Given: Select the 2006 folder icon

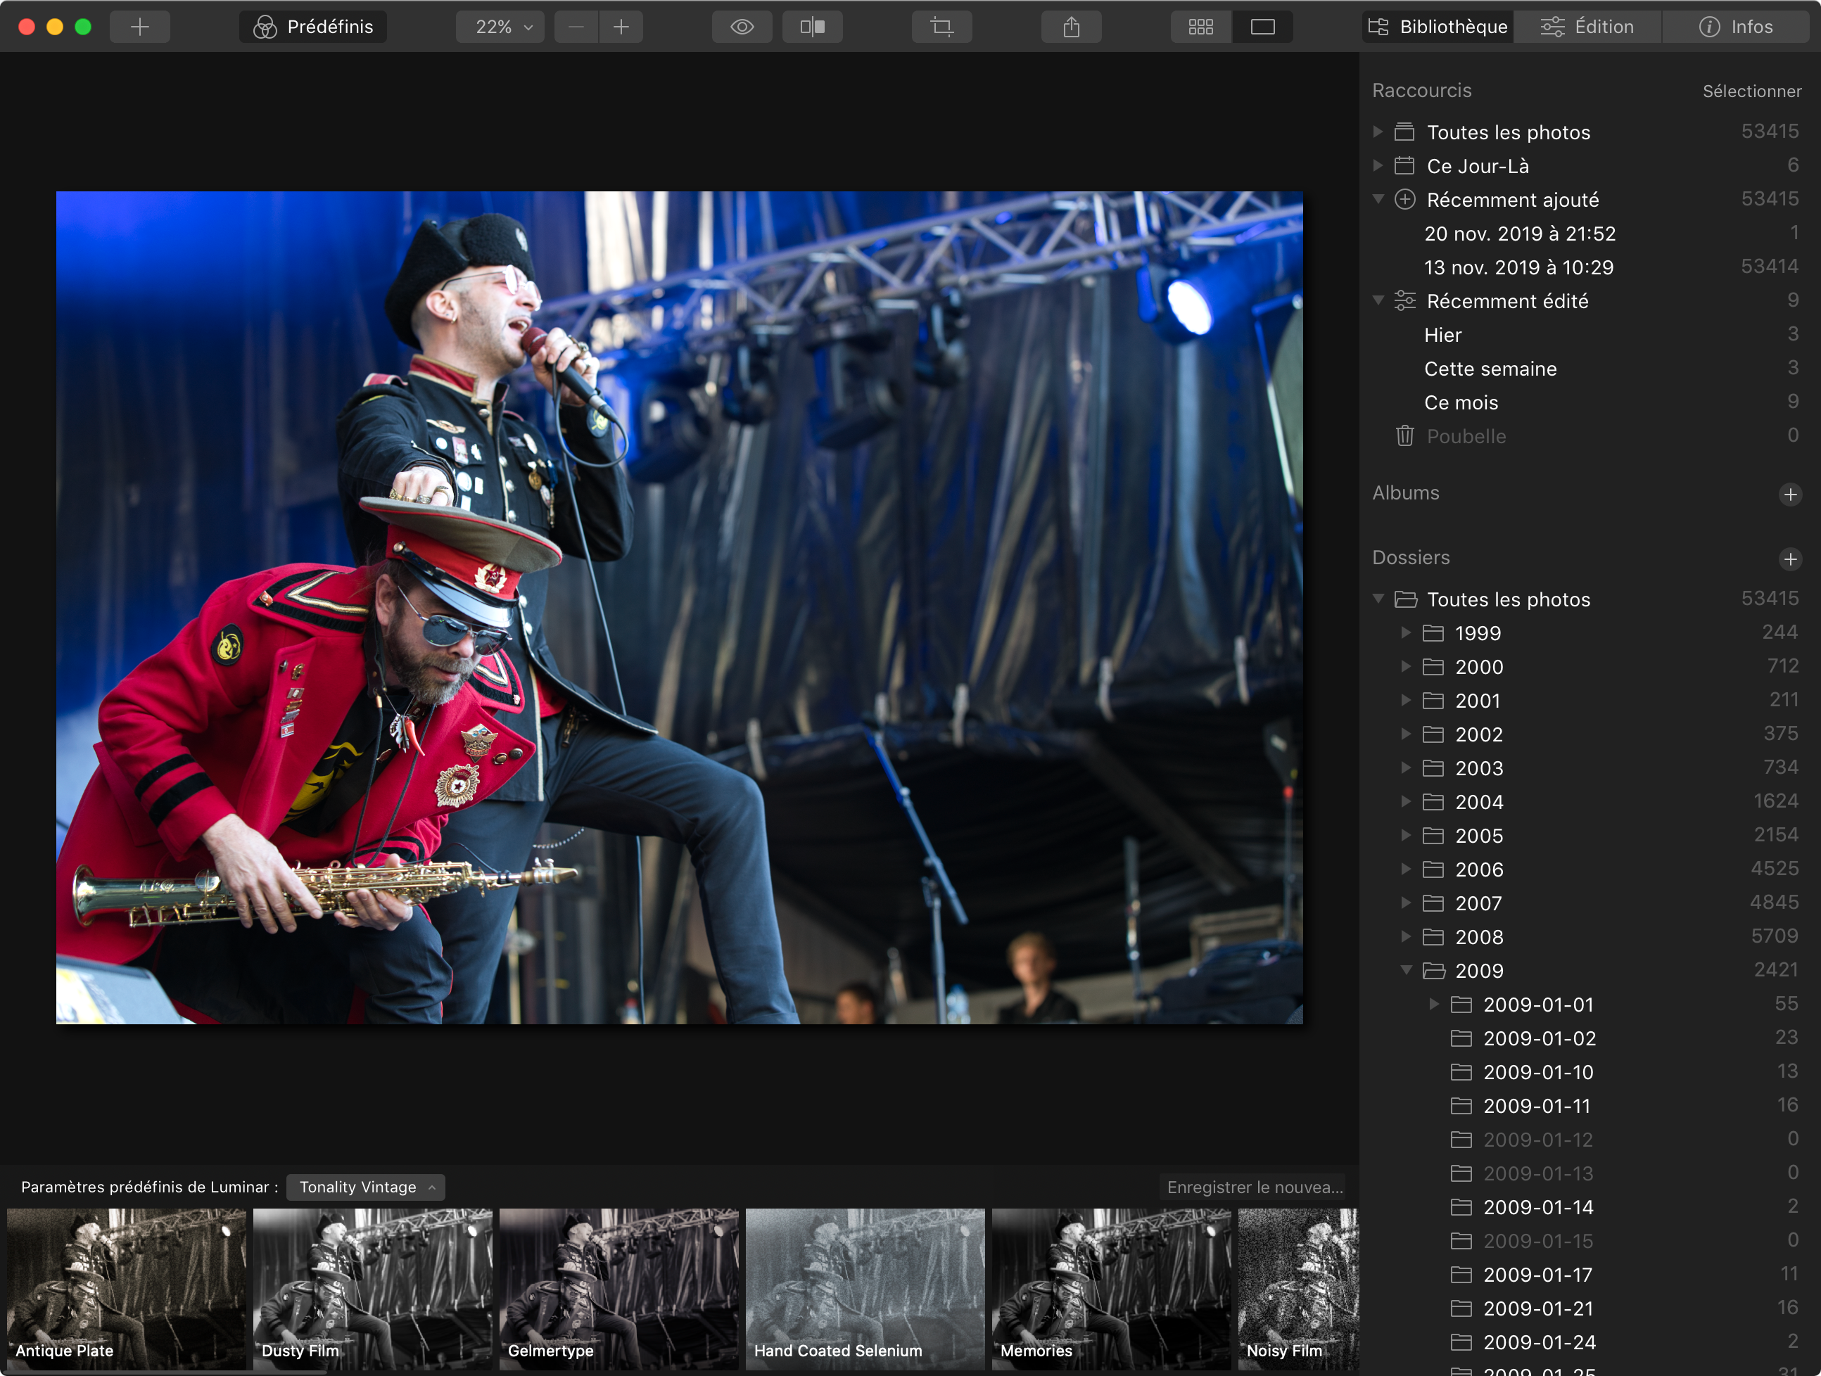Looking at the screenshot, I should click(x=1433, y=869).
